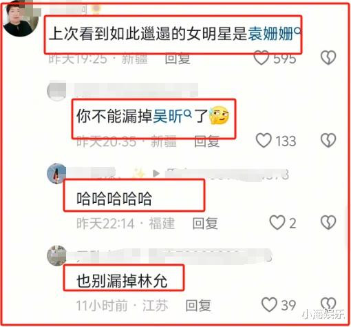This screenshot has width=351, height=327.
Task: Reply to the comment from 新疆 at 19:25
Action: (x=178, y=59)
